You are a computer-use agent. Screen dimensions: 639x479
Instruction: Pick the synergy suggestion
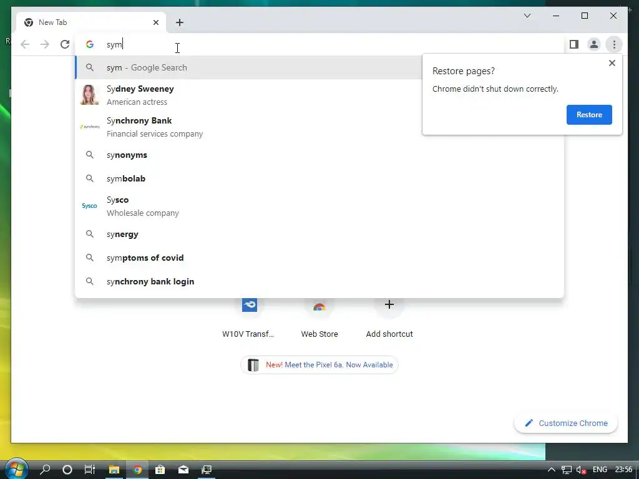(319, 235)
